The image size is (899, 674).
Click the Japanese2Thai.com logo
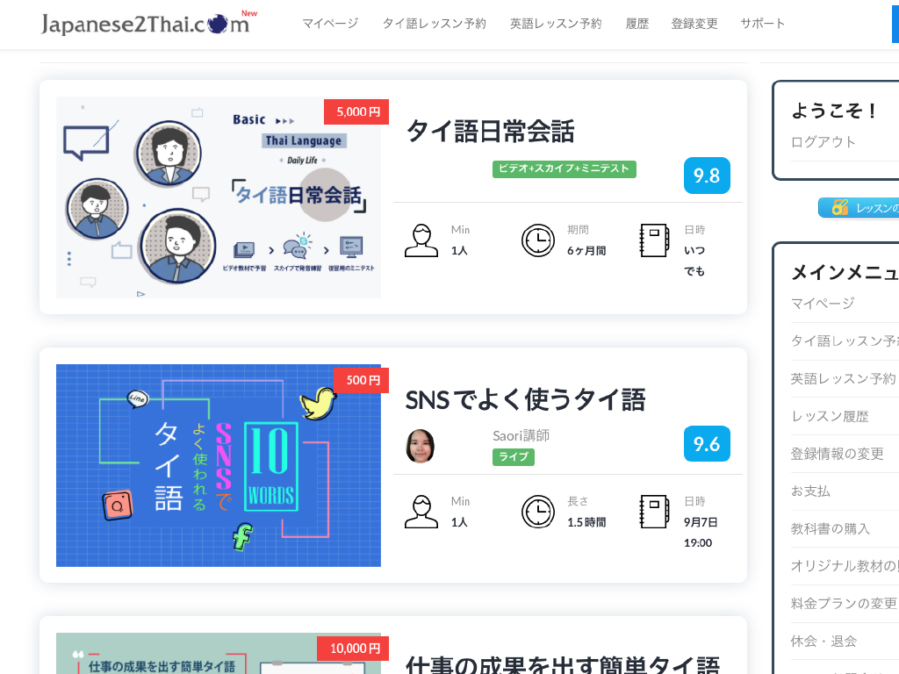pos(149,24)
